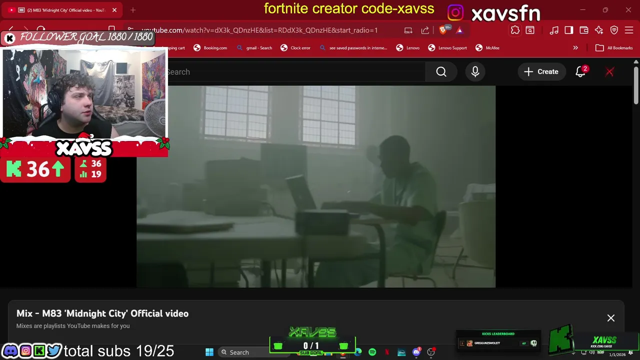Close the 'Midnight City' YouTube browser tab
Image resolution: width=640 pixels, height=360 pixels.
coord(114,10)
